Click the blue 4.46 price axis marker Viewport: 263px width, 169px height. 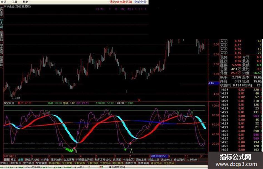coord(211,83)
